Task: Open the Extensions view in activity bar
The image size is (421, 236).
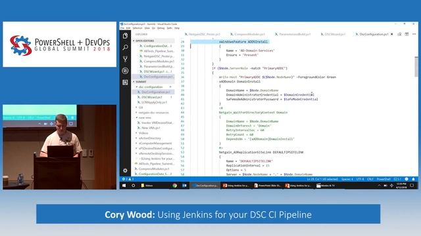Action: (x=125, y=83)
